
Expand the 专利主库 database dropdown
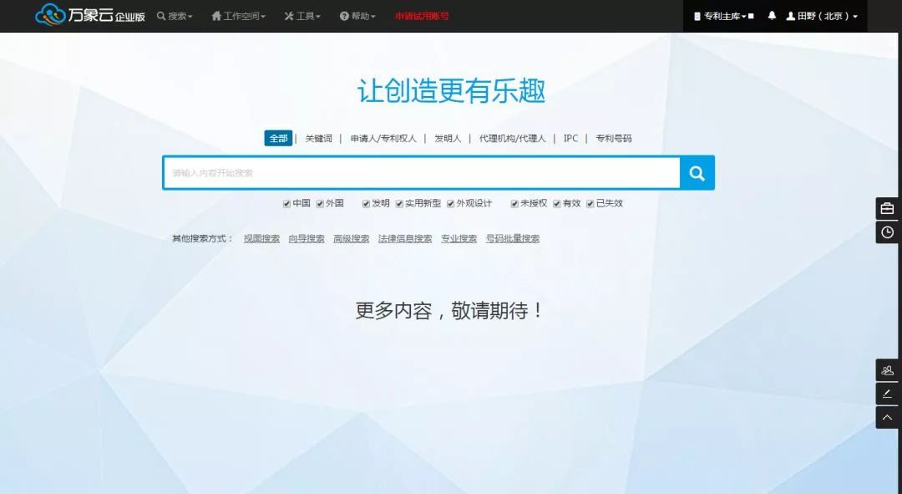point(723,16)
